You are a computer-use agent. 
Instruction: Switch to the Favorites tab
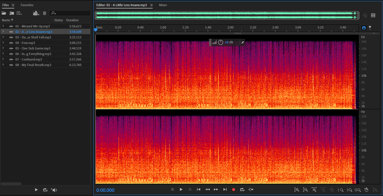click(x=27, y=5)
